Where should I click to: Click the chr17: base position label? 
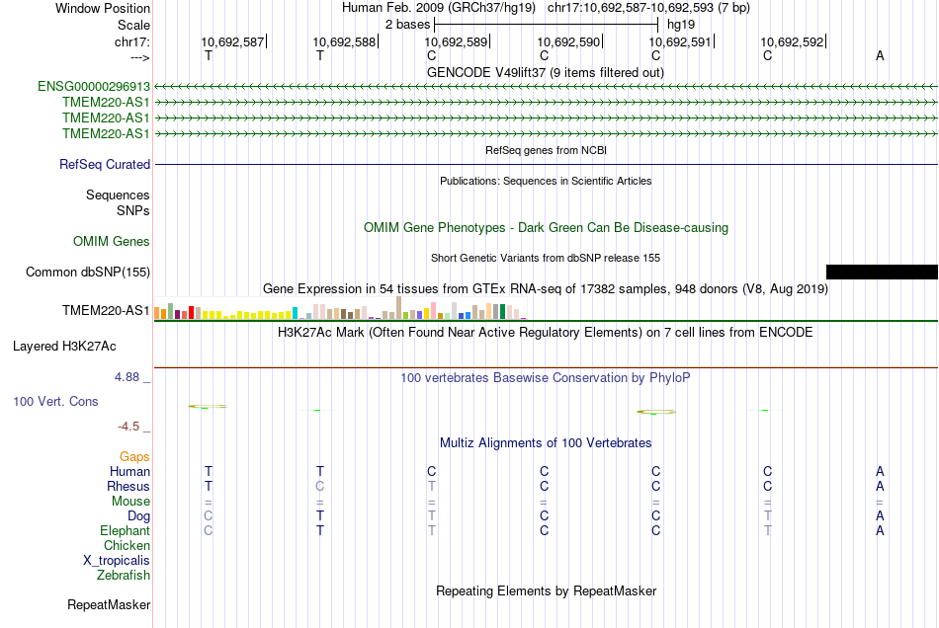[x=132, y=41]
